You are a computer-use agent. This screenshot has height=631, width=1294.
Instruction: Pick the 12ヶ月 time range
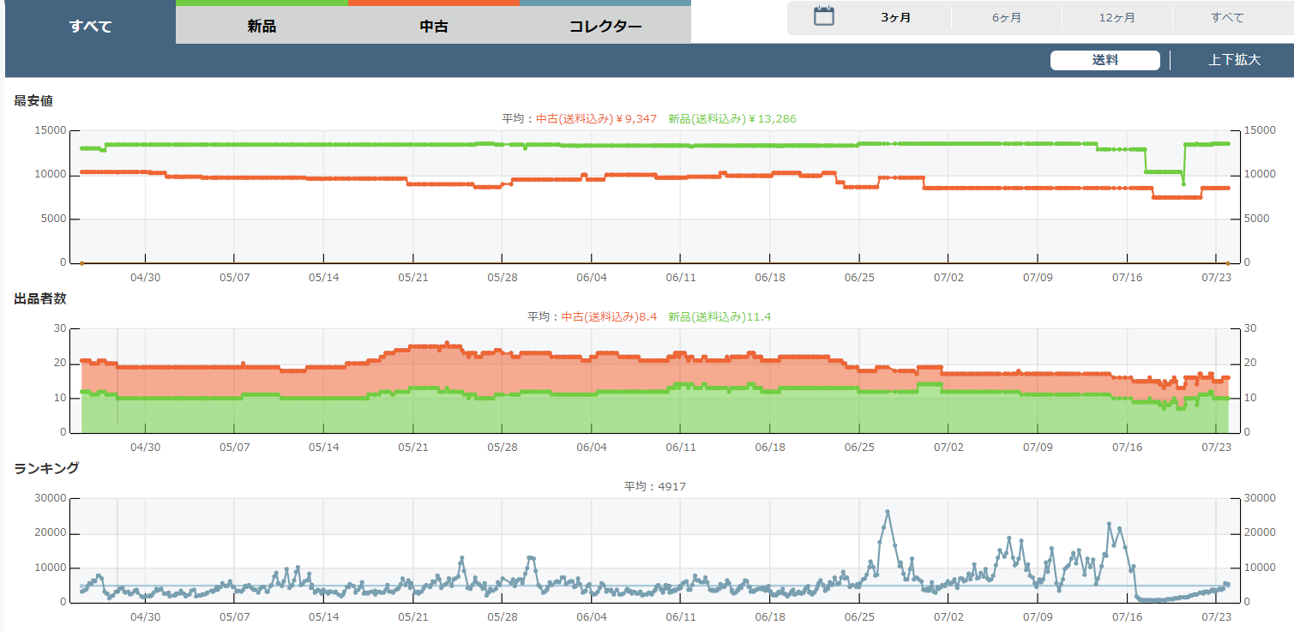(x=1116, y=18)
